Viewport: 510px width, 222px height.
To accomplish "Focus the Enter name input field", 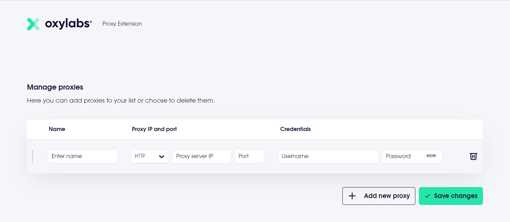I will 83,156.
